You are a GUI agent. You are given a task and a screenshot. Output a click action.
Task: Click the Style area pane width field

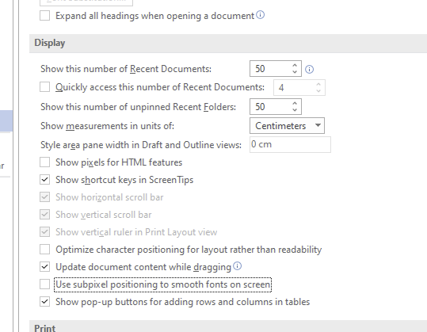click(x=290, y=145)
